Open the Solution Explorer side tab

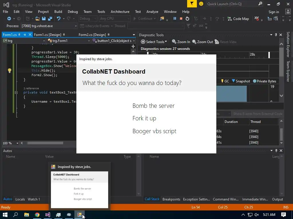pyautogui.click(x=288, y=44)
